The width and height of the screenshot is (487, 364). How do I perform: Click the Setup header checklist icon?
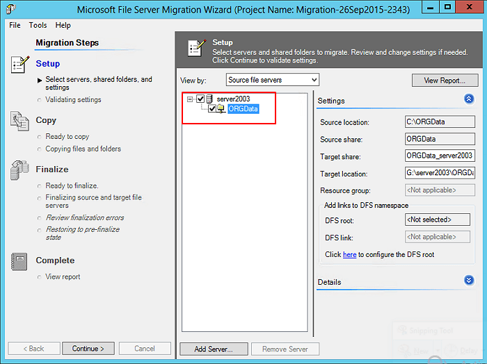point(195,49)
